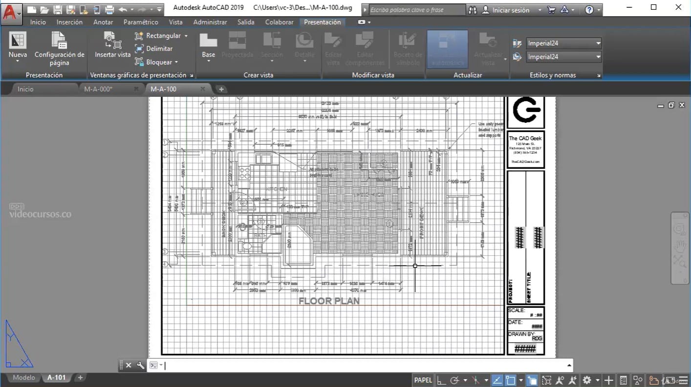Switch to the Modelo layout tab
Screen dimensions: 691x387
(x=23, y=377)
